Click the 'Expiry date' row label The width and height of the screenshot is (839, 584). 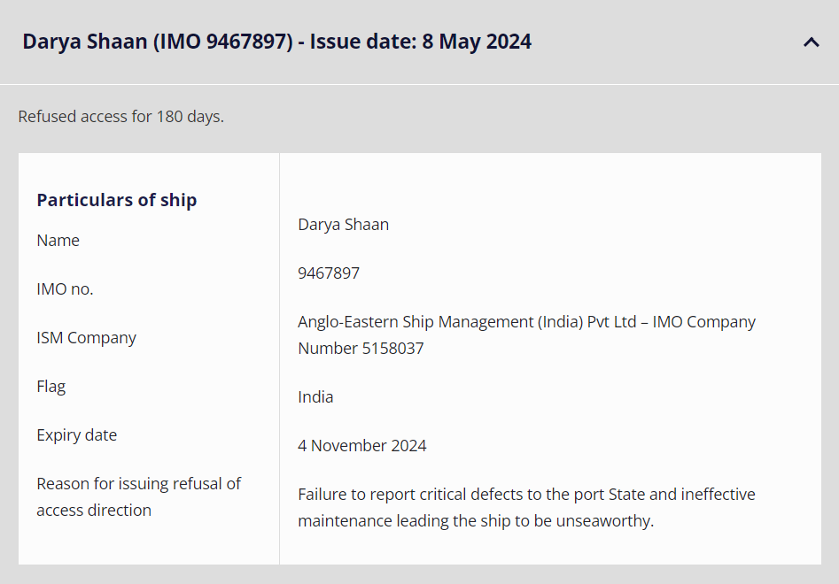pyautogui.click(x=77, y=435)
